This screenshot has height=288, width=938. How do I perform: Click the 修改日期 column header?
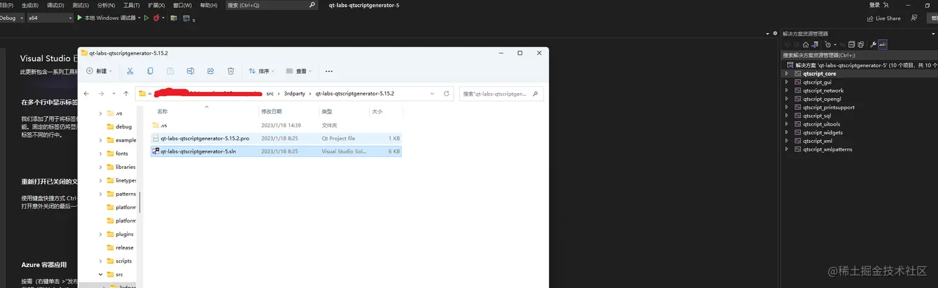click(272, 112)
